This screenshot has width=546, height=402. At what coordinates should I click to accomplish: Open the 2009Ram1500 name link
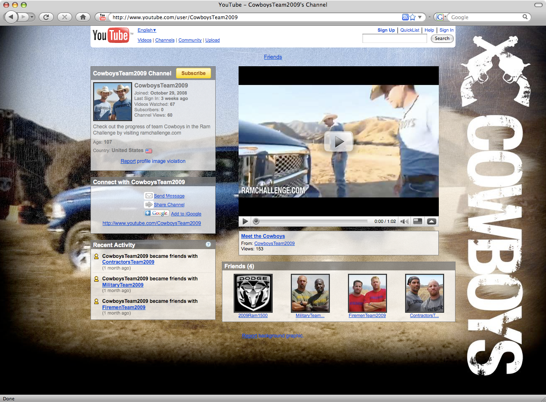[x=253, y=315]
